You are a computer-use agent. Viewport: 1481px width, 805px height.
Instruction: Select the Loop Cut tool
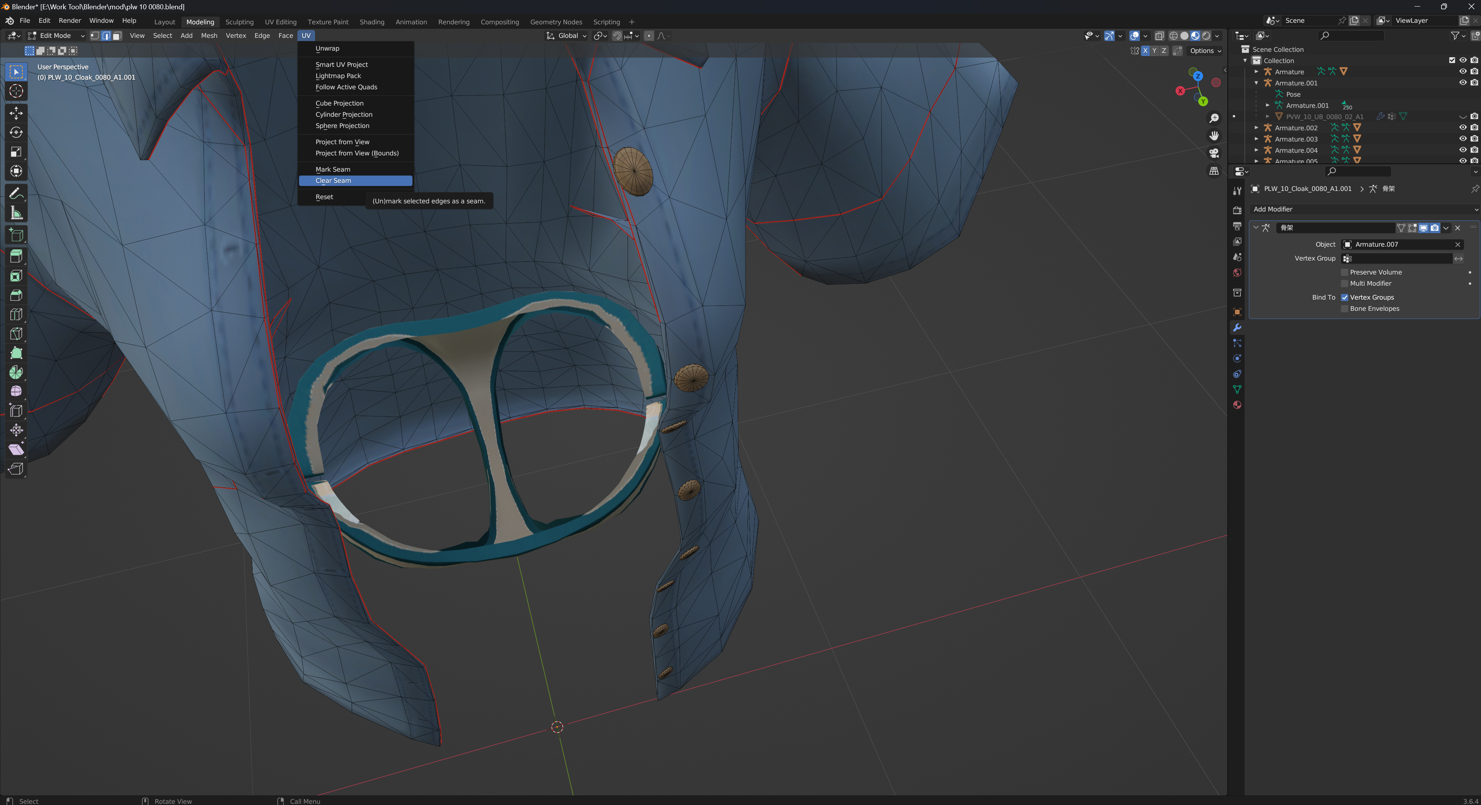pyautogui.click(x=16, y=314)
